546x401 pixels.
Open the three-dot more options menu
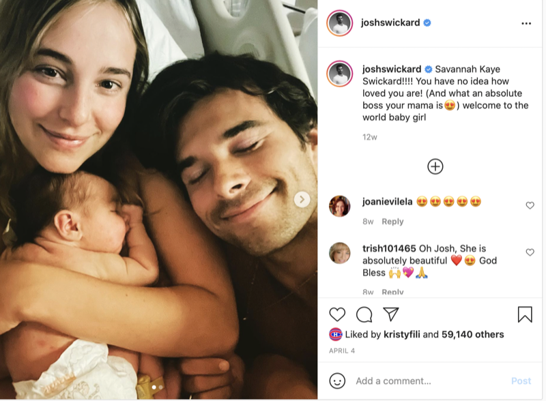[526, 23]
